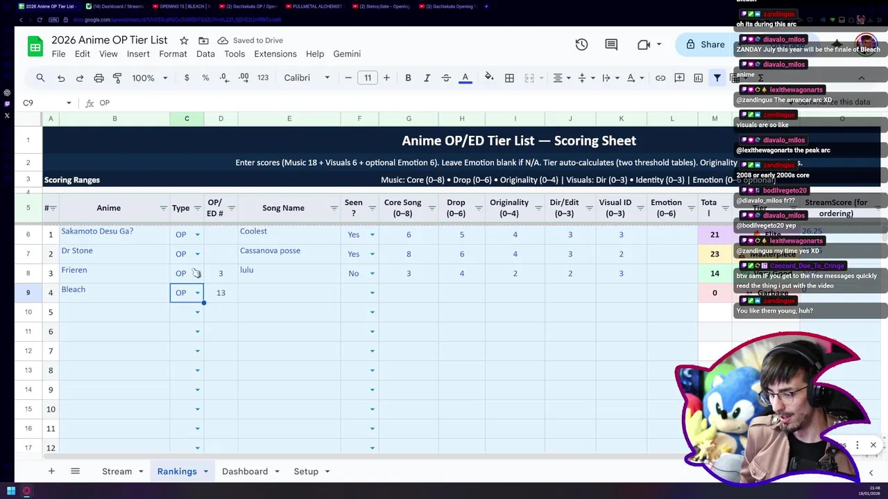Click the redo arrow
The image size is (888, 499).
[x=80, y=78]
